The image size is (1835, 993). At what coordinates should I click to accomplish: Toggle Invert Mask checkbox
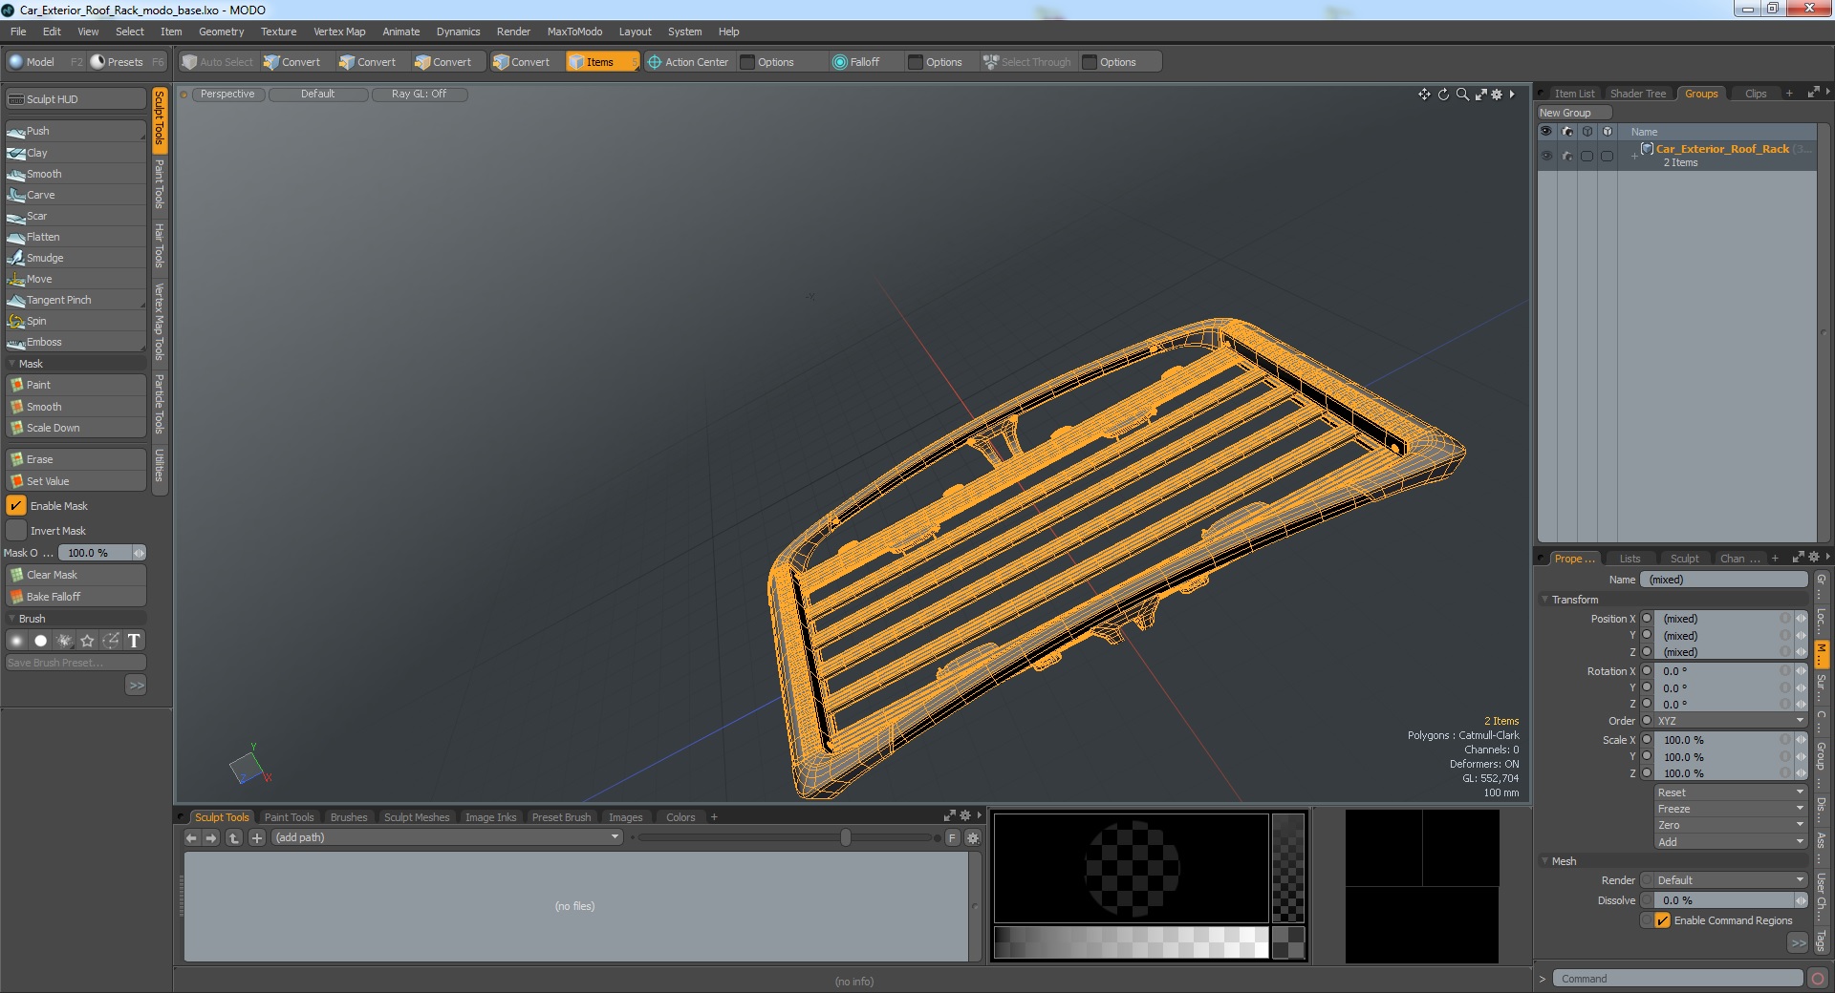click(16, 531)
